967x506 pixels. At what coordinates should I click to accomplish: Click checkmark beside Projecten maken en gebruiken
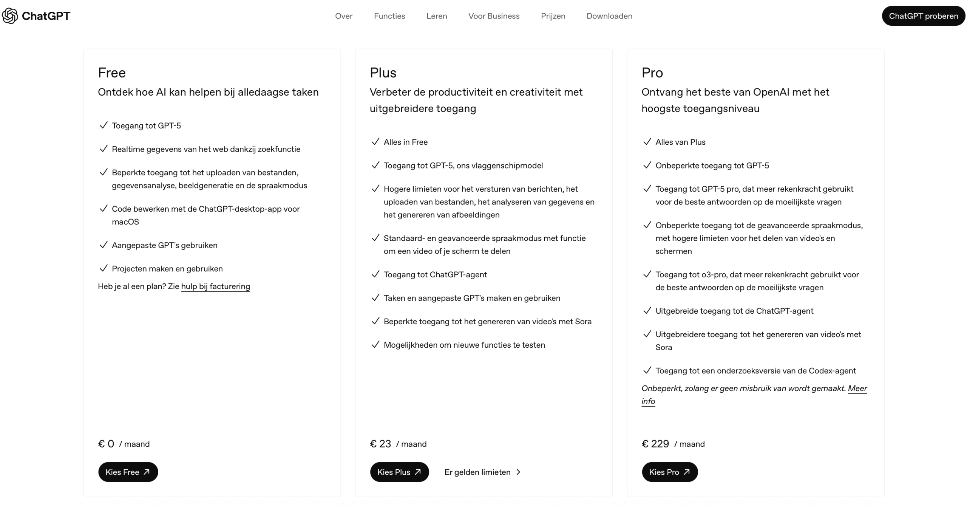coord(103,268)
